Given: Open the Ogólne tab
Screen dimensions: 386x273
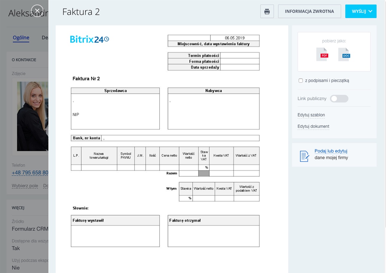Looking at the screenshot, I should [21, 38].
